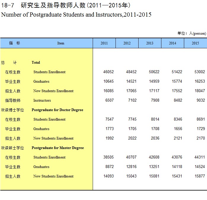
Task: Click the 指 标 header cell
Action: tap(15, 43)
